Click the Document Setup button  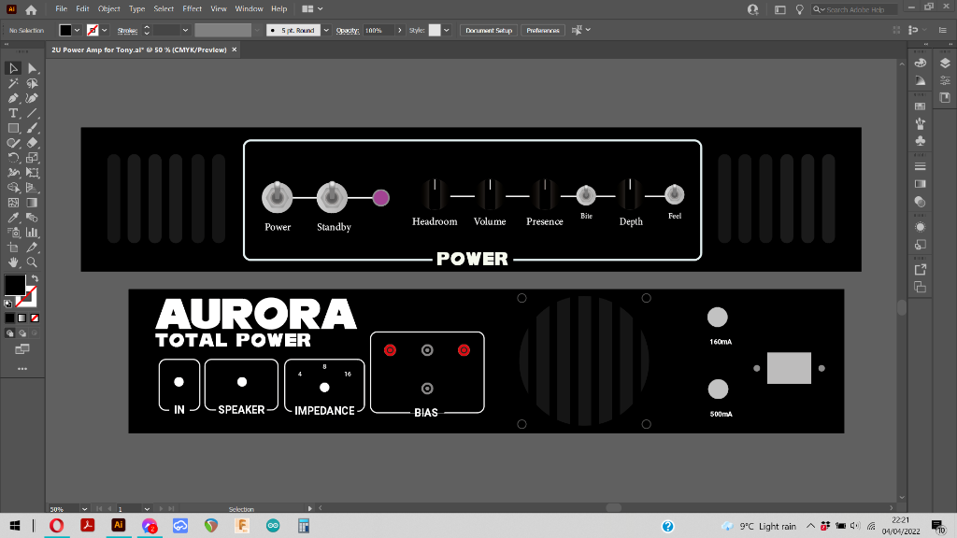(489, 30)
